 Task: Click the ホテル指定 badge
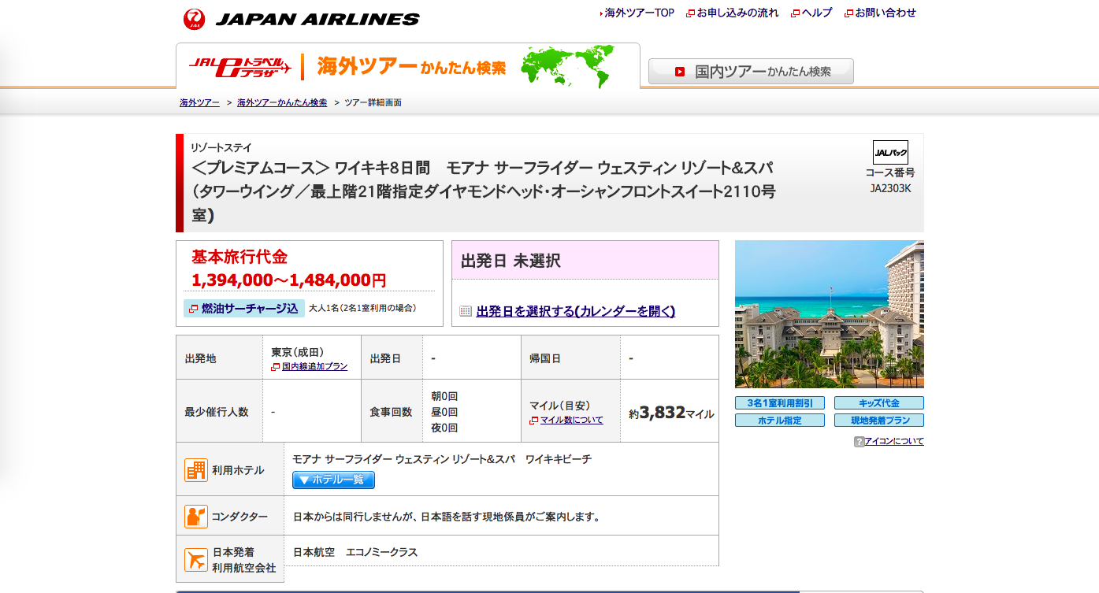pyautogui.click(x=780, y=421)
